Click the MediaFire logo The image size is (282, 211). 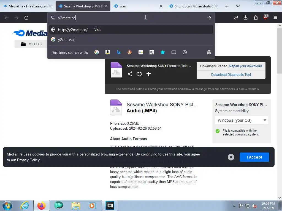tap(30, 33)
